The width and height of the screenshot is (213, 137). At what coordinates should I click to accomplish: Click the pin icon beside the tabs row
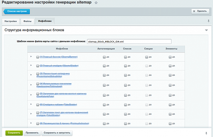point(208,21)
